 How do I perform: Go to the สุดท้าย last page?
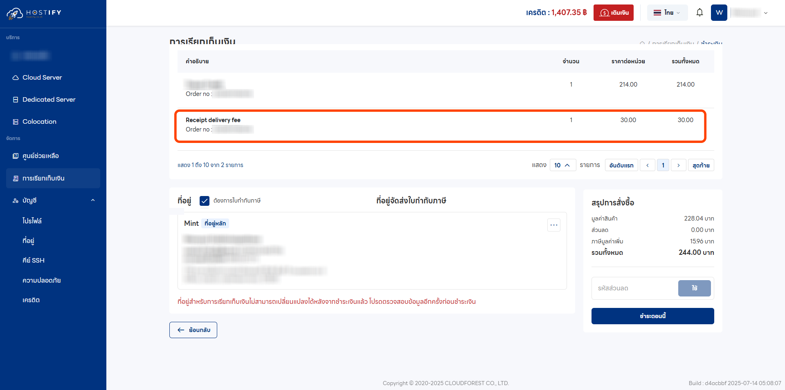pos(701,165)
